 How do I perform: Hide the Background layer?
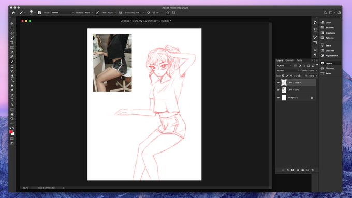(x=278, y=98)
